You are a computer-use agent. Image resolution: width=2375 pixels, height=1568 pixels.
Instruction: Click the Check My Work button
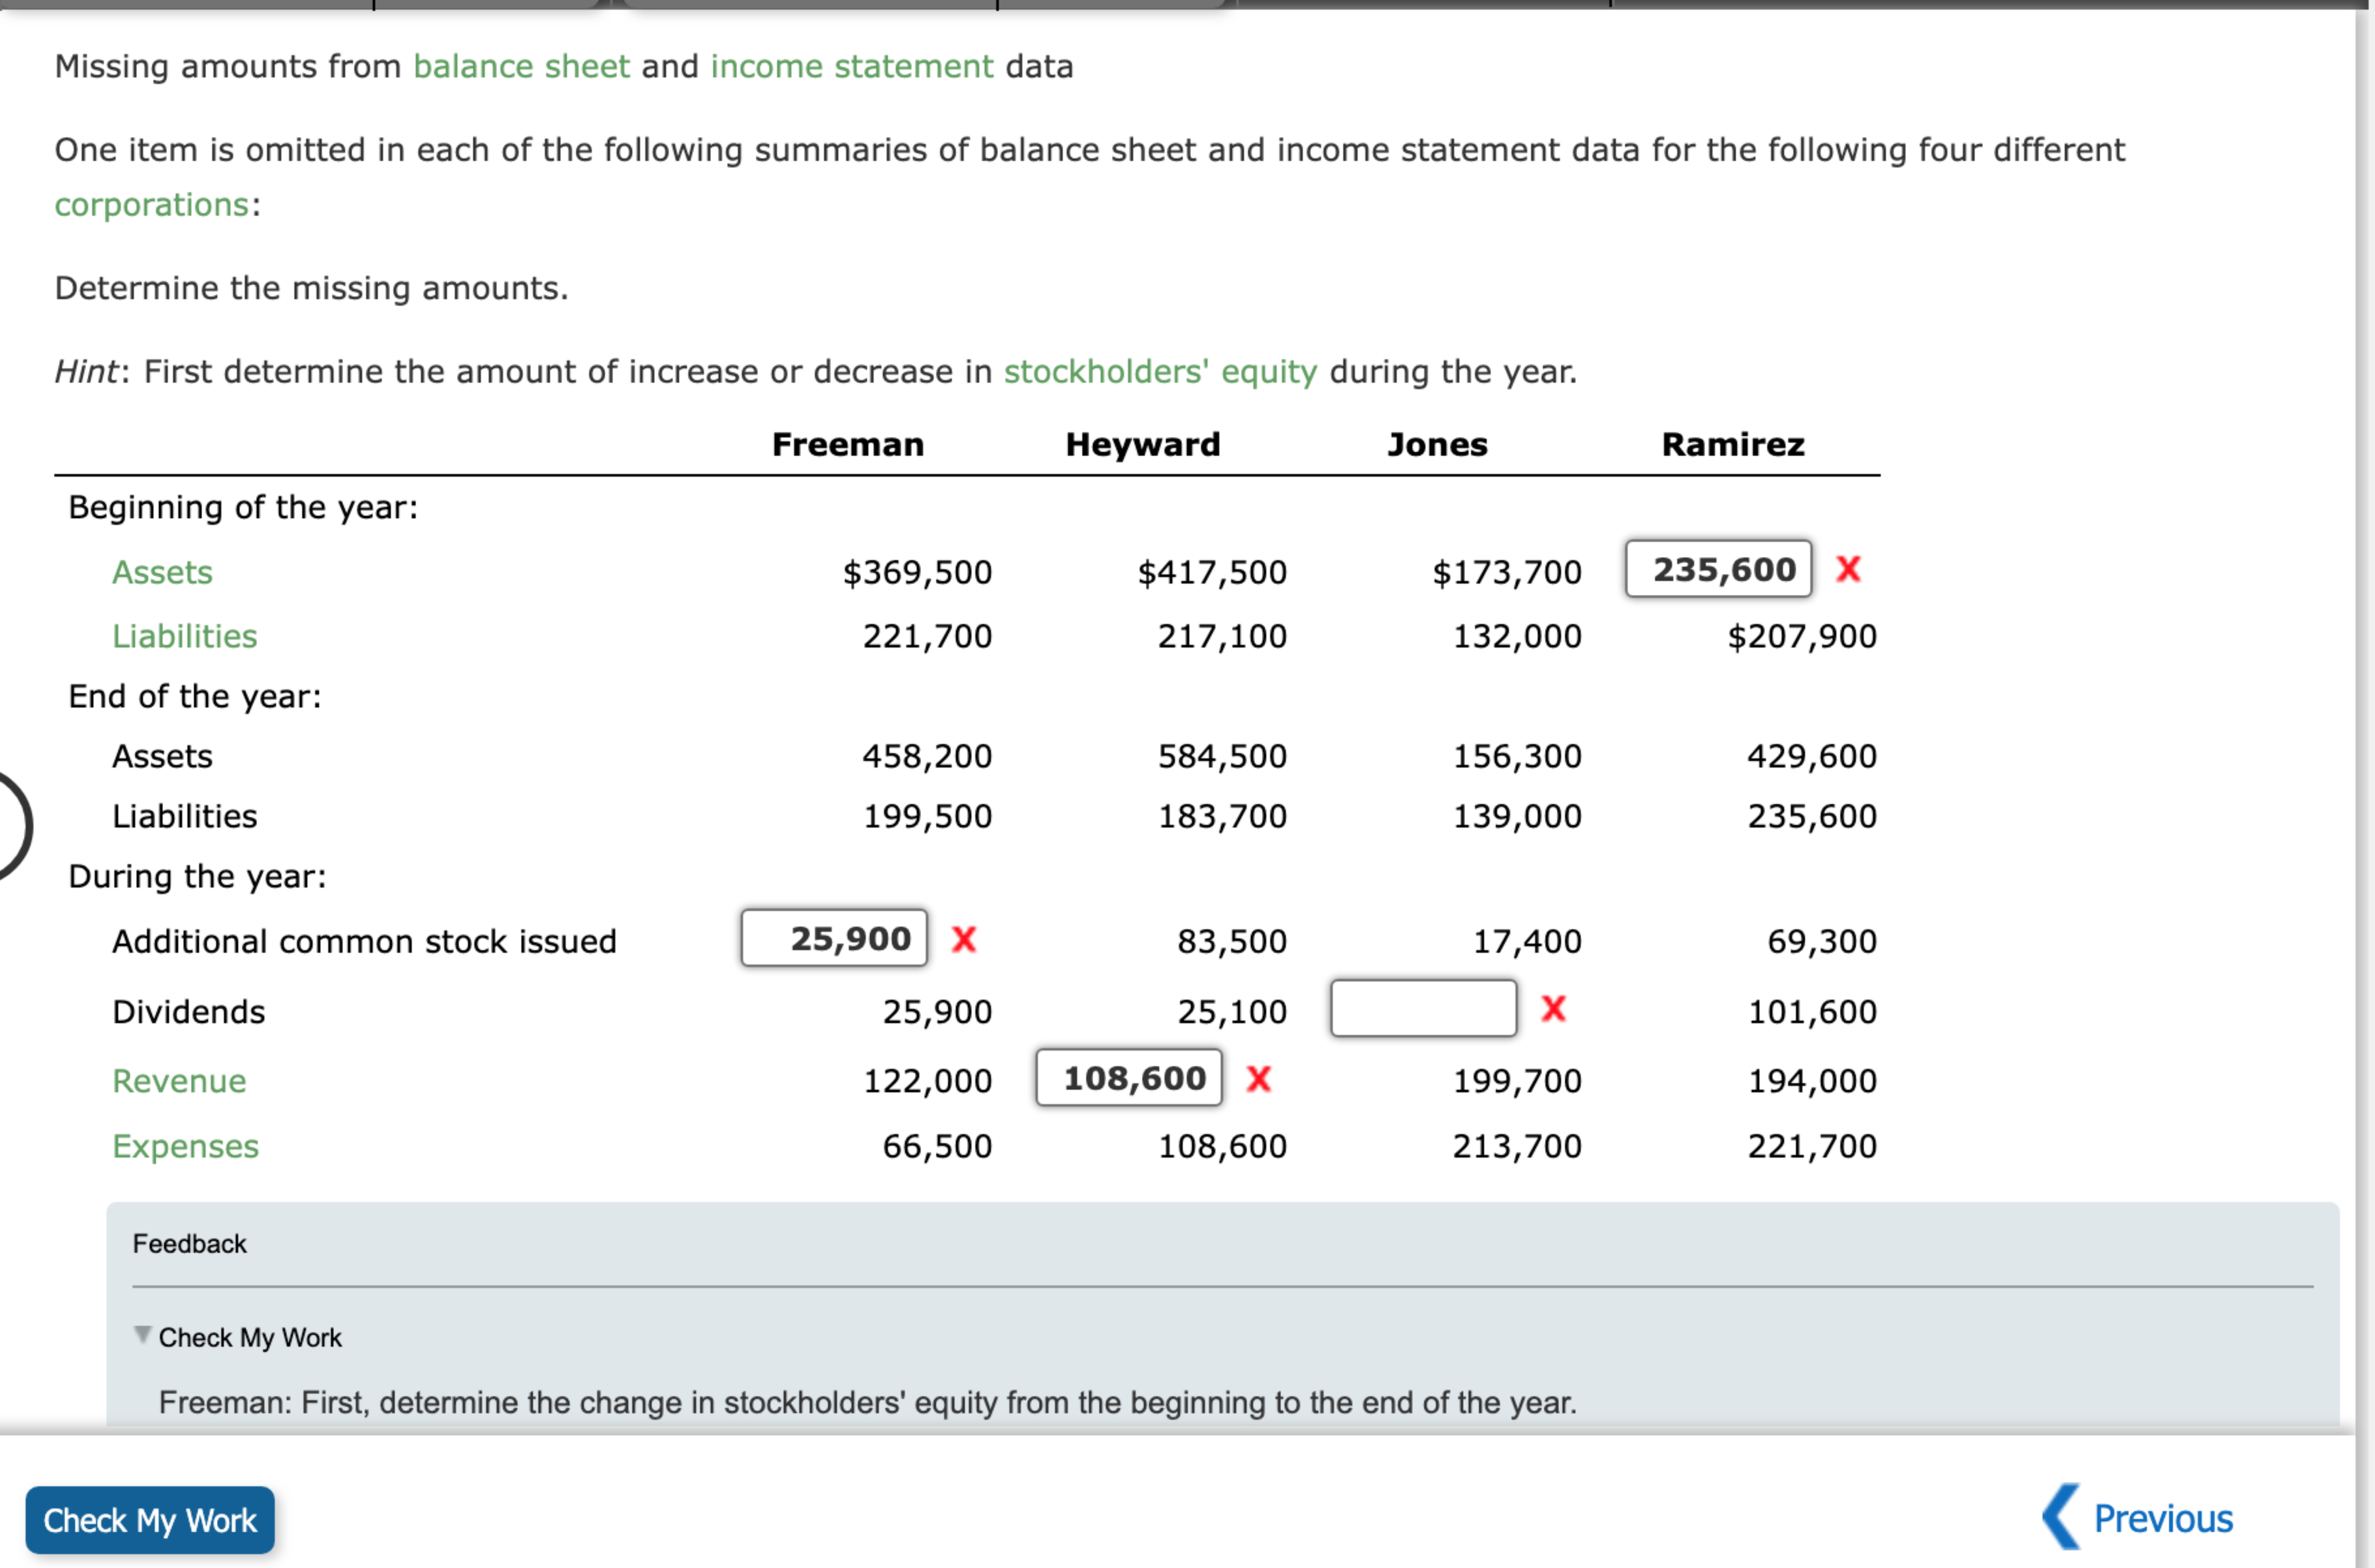click(149, 1520)
